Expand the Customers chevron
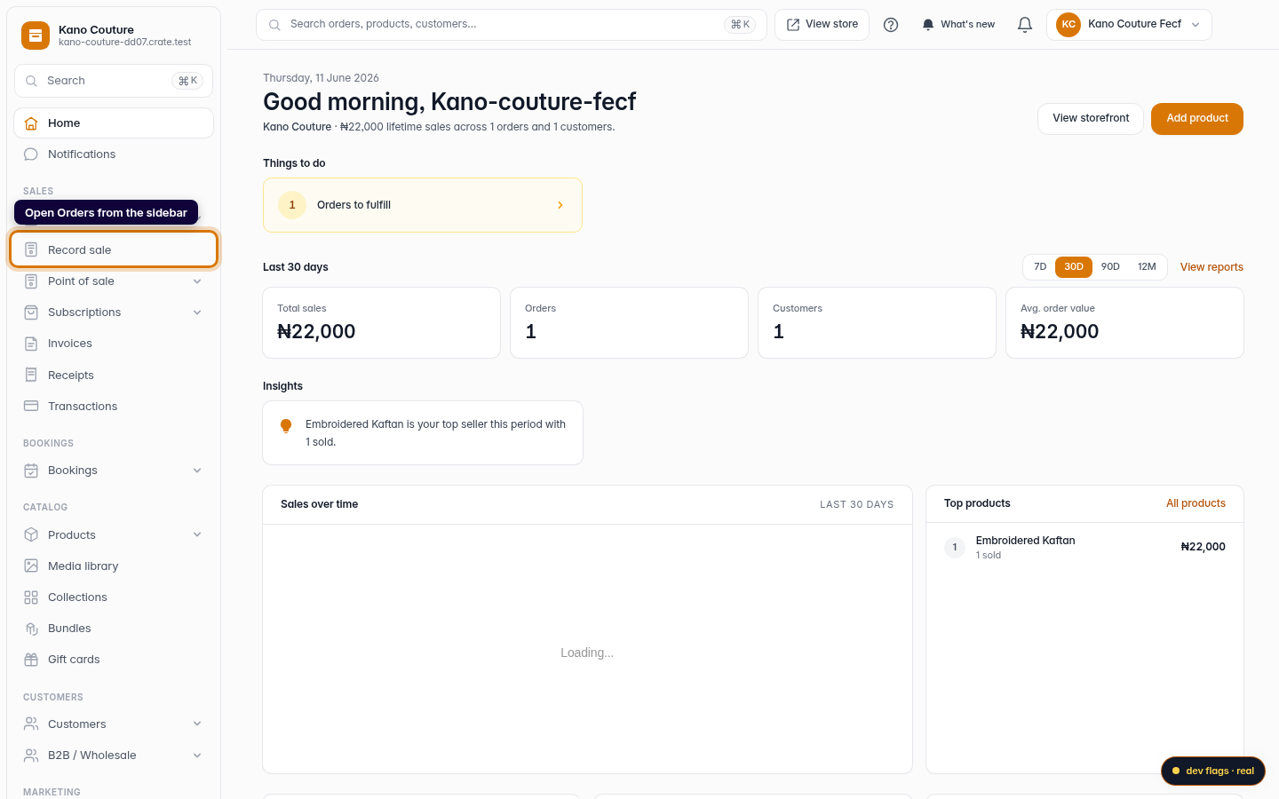 [197, 724]
